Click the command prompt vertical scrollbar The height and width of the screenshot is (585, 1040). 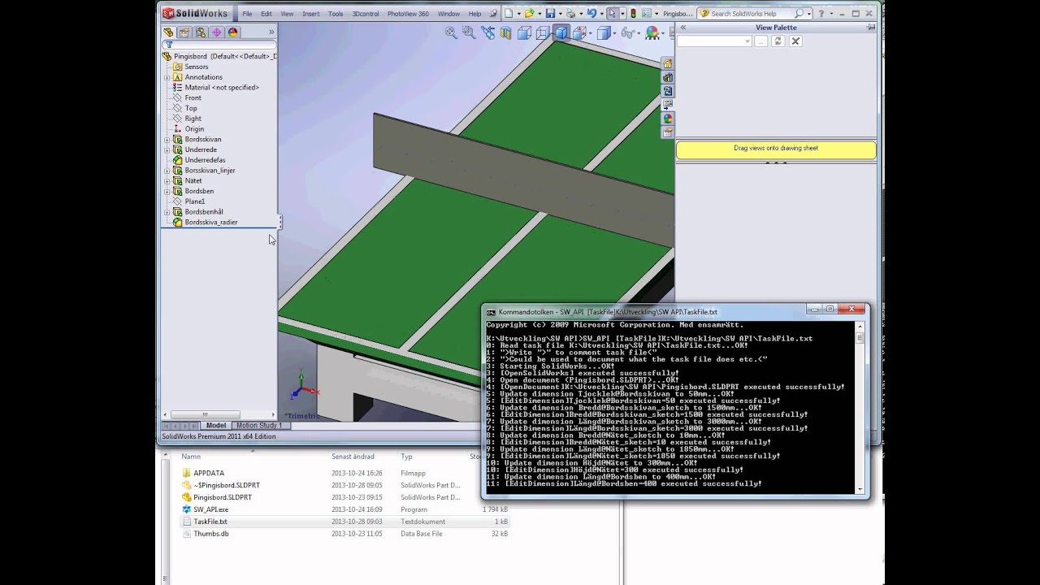pyautogui.click(x=860, y=406)
